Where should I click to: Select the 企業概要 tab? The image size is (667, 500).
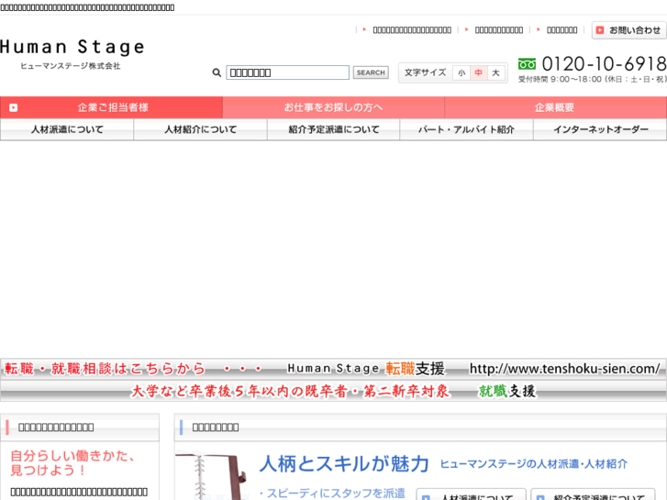click(556, 107)
